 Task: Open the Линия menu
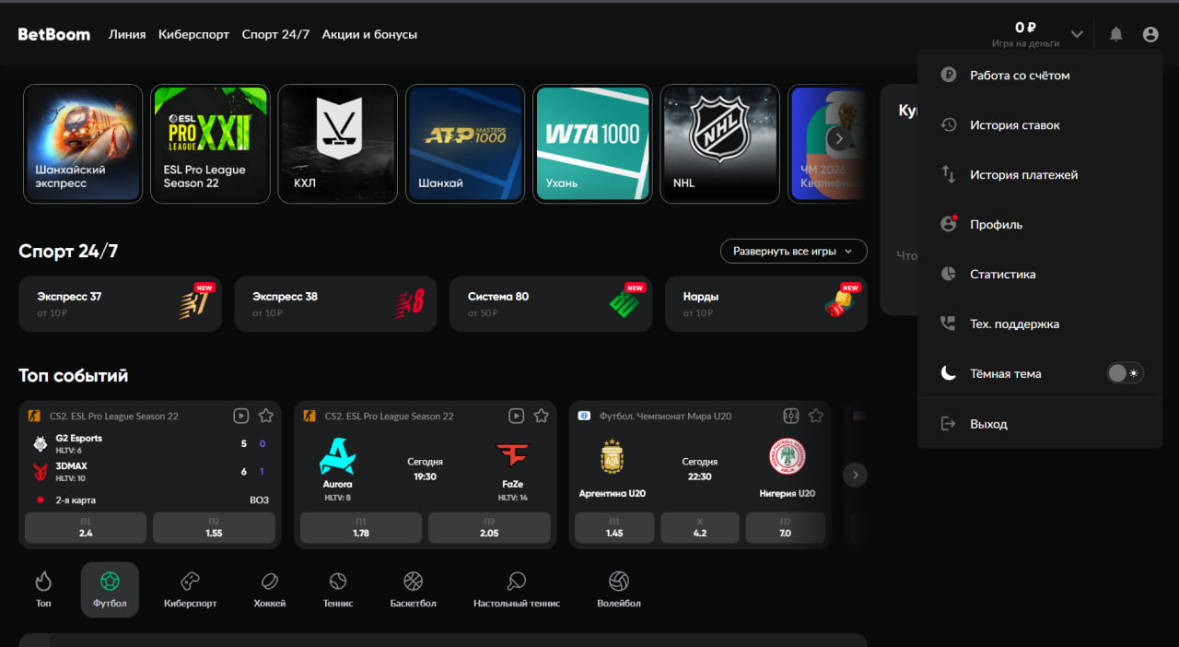[127, 34]
